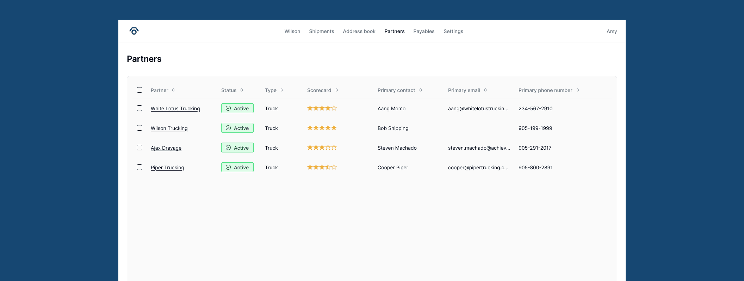Click the Scorecard column header label
Viewport: 744px width, 281px height.
click(x=319, y=90)
